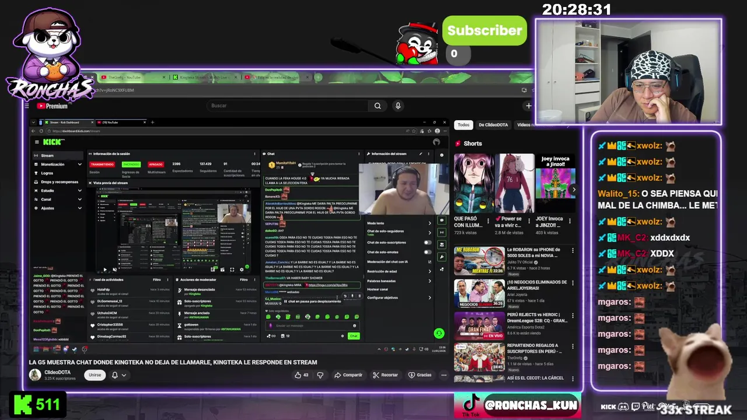The image size is (747, 420).
Task: Open options for 10 NEGOCIOS ELIMINADOS video
Action: 573,283
